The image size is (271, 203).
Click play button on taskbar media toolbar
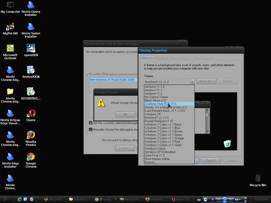pyautogui.click(x=224, y=200)
